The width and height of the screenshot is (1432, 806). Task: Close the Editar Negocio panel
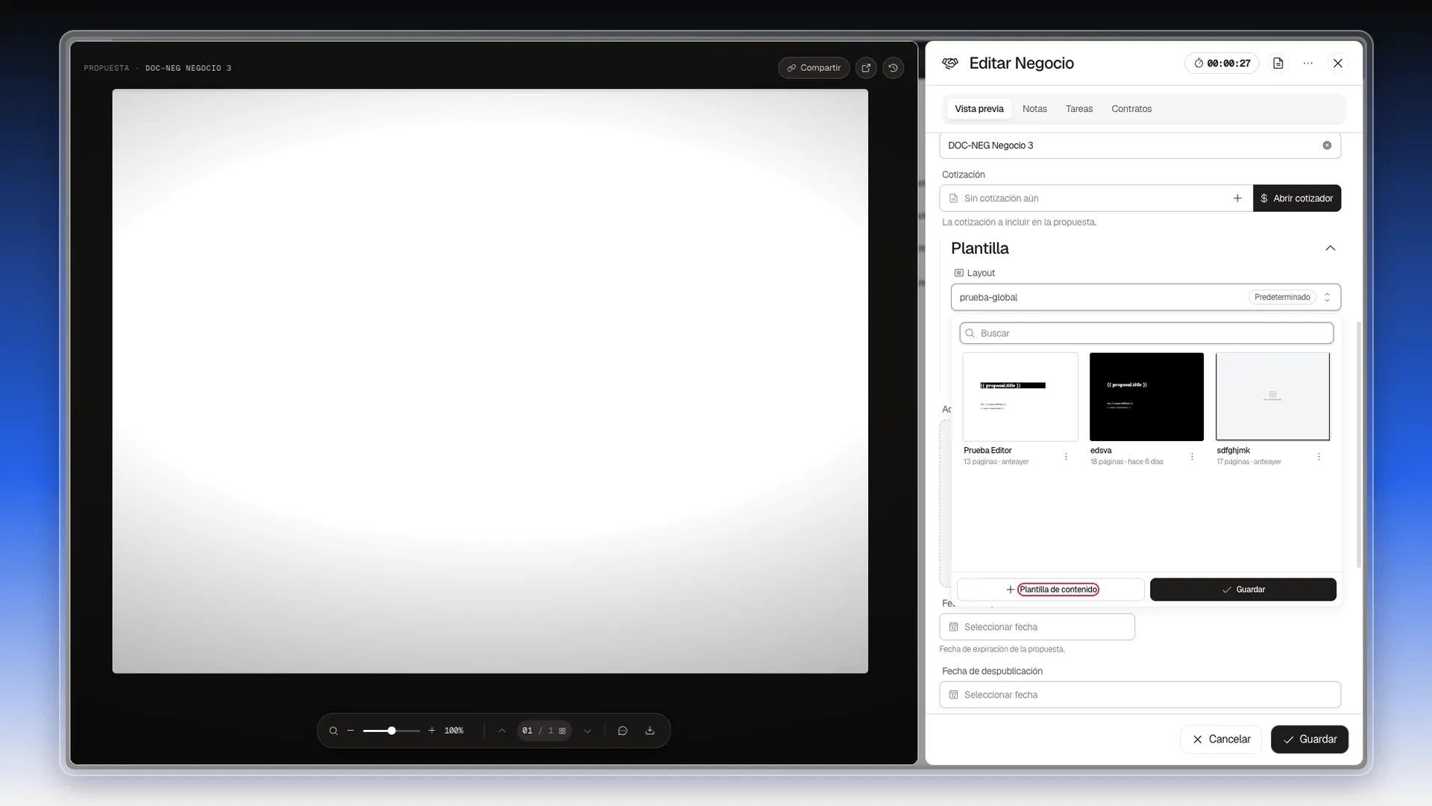tap(1337, 63)
